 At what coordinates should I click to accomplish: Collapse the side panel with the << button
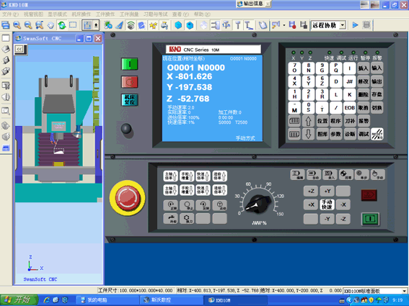[x=19, y=49]
